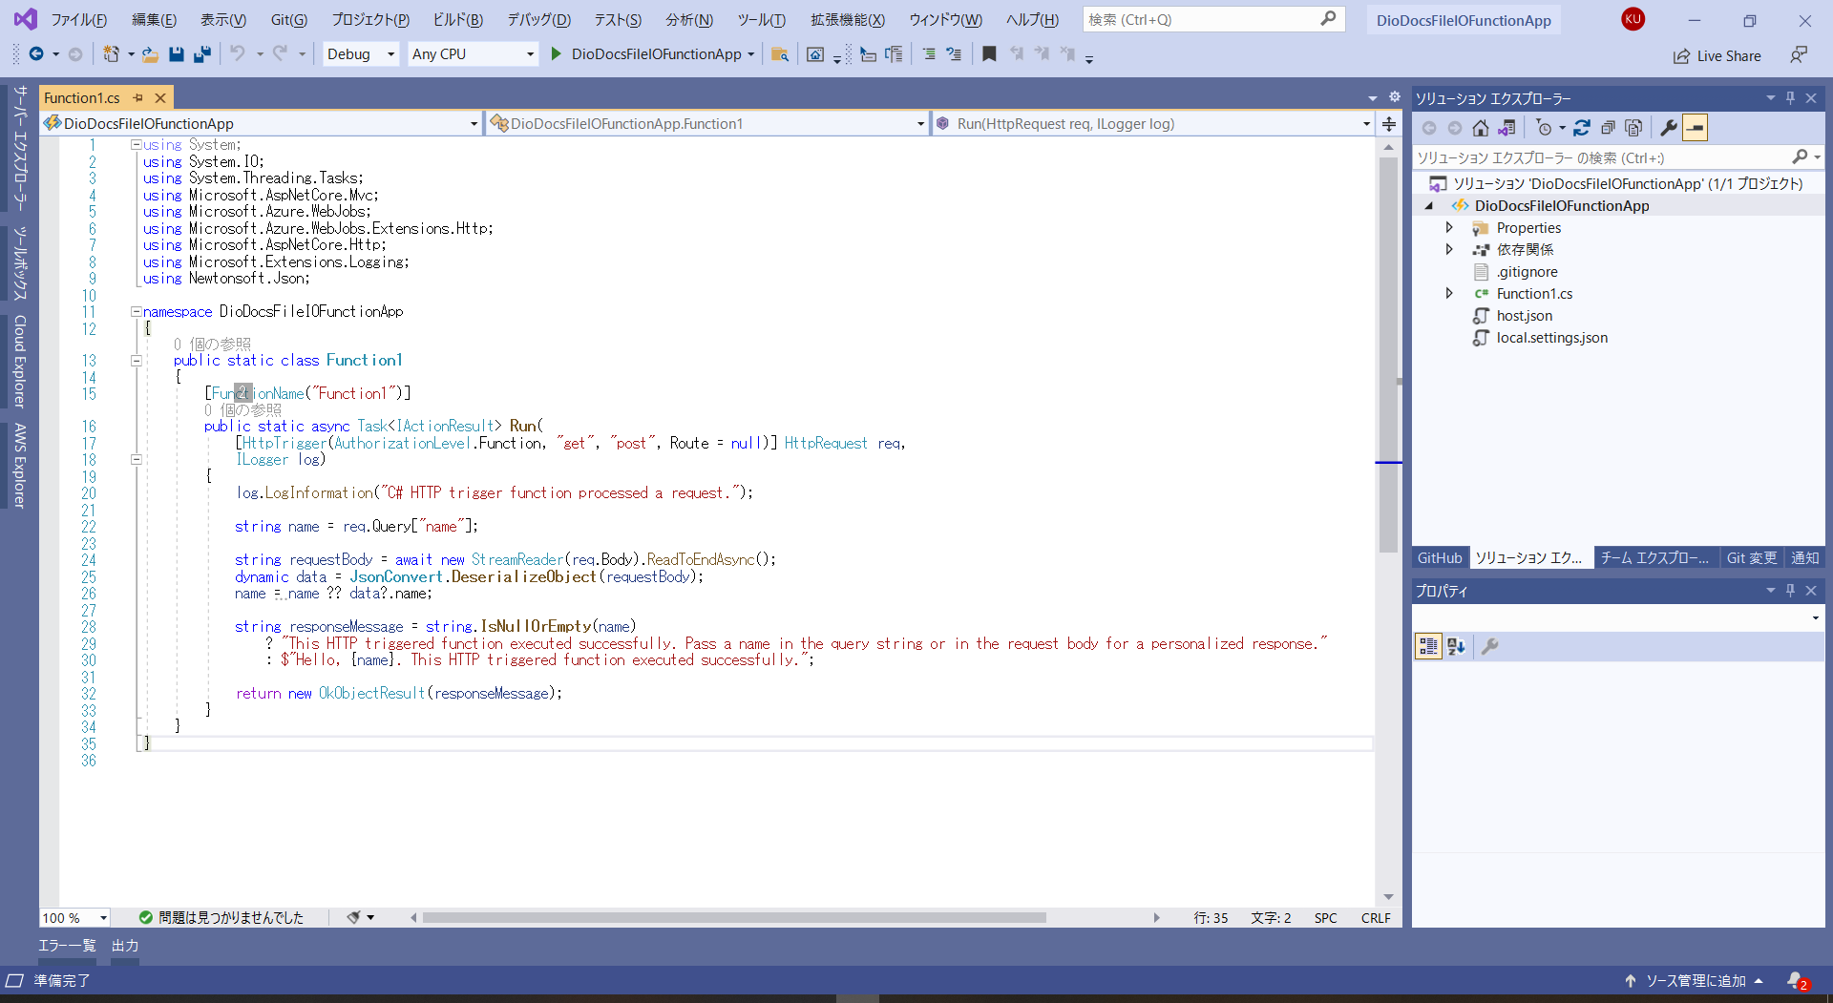Viewport: 1833px width, 1003px height.
Task: Click the notifications bell in status bar
Action: click(1798, 981)
